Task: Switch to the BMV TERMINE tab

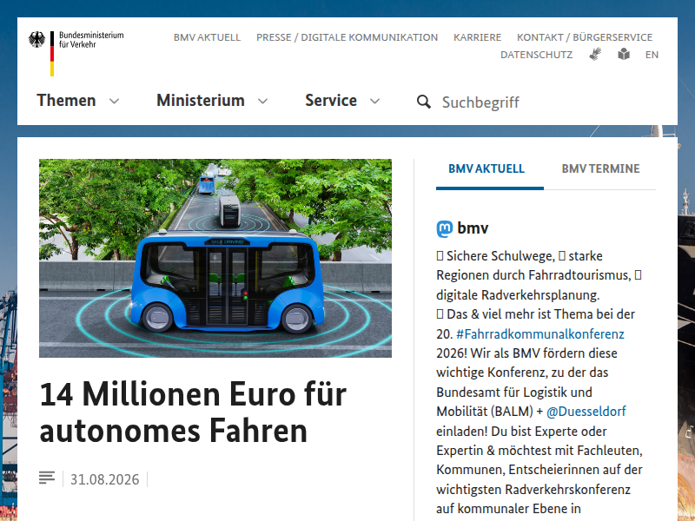Action: (x=600, y=168)
